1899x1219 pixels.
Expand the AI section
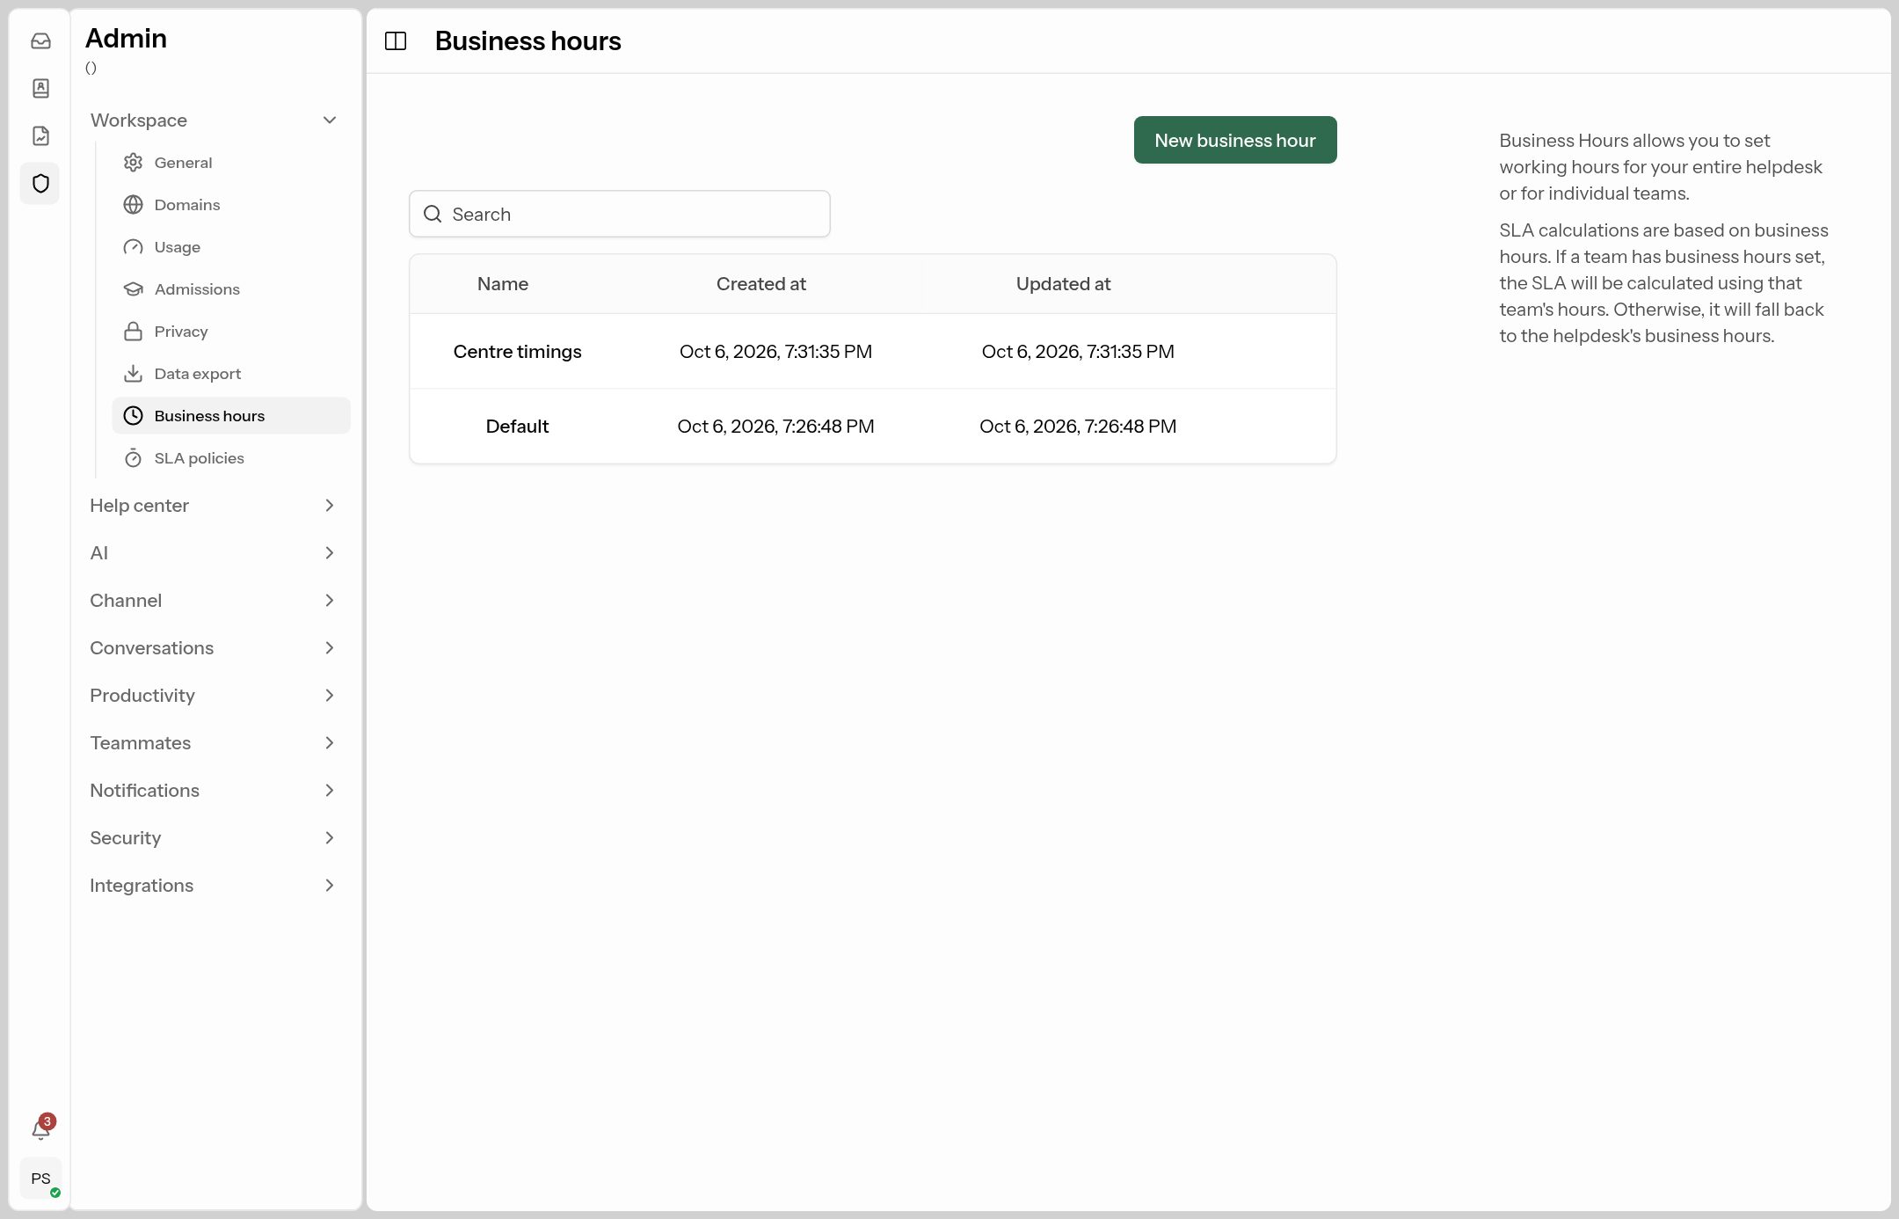[215, 552]
